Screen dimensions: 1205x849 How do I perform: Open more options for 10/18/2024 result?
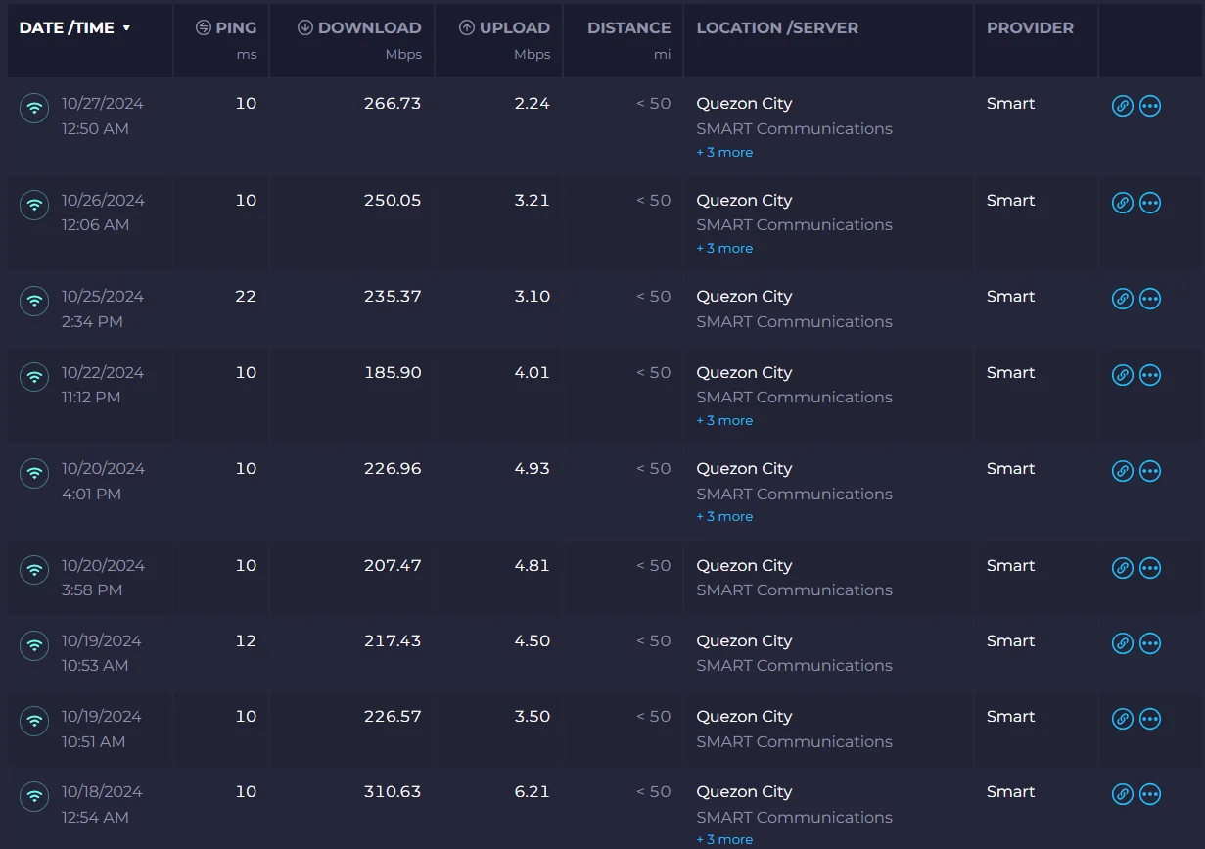[1150, 794]
